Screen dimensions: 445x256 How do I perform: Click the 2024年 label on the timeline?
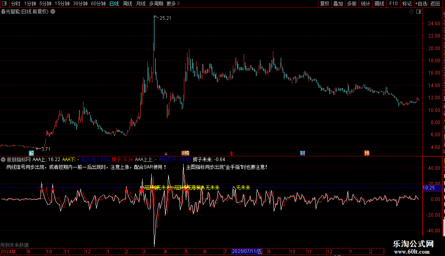[x=8, y=251]
